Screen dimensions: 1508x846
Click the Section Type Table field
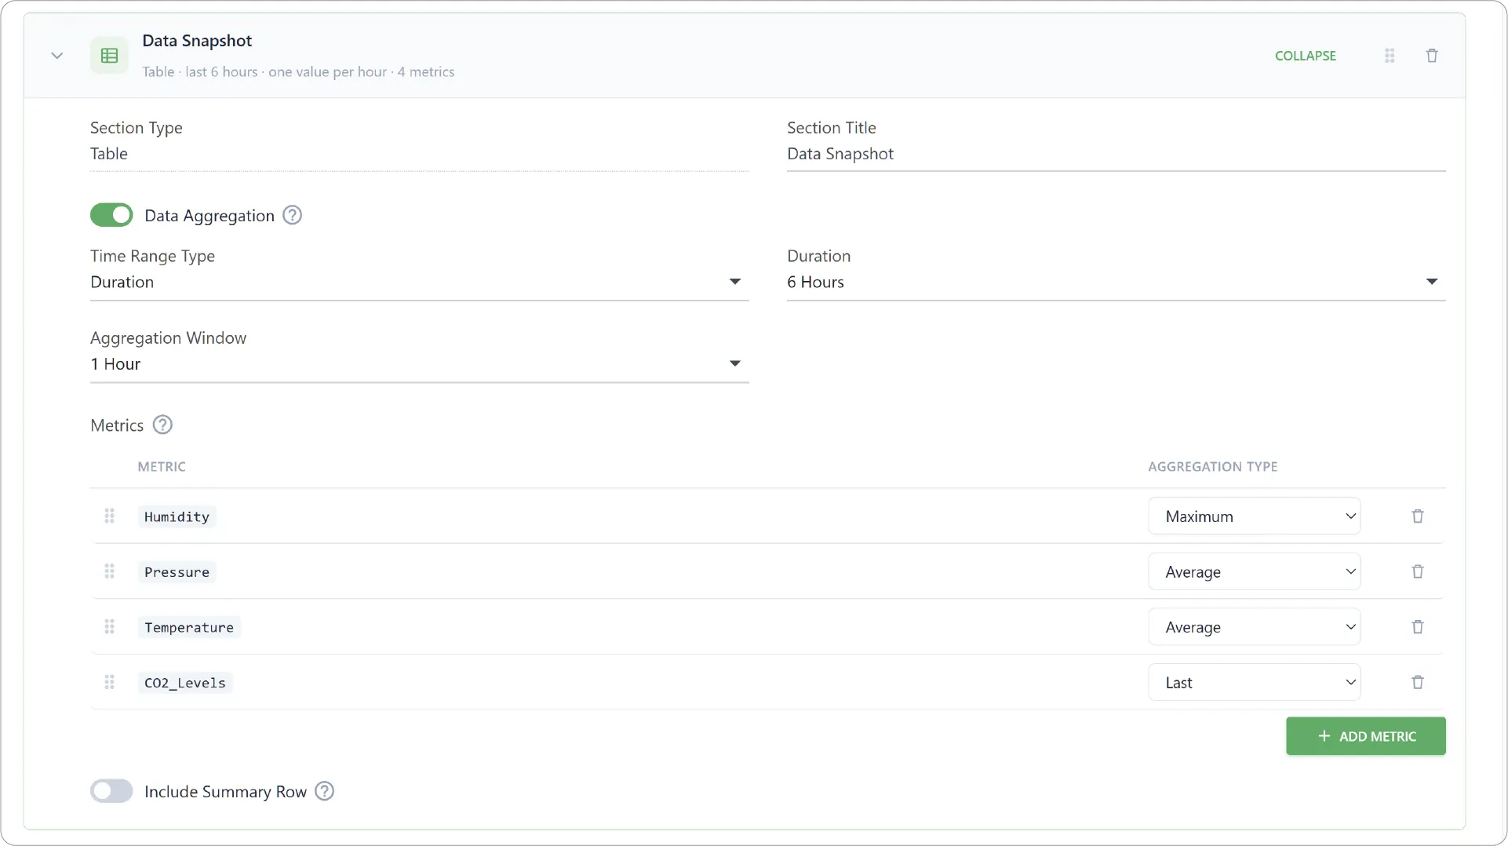(x=419, y=154)
